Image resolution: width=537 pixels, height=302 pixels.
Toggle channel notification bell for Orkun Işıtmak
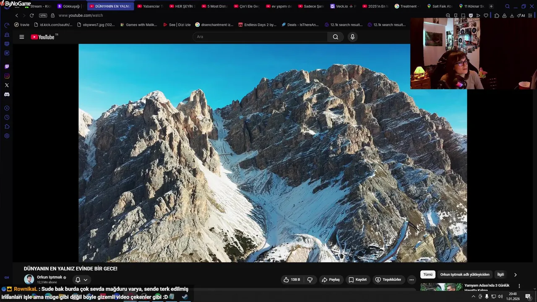pos(78,280)
